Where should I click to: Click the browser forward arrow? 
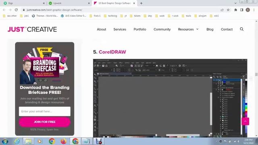tap(10, 10)
